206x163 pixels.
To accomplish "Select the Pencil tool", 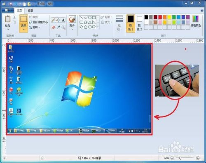I will pyautogui.click(x=53, y=20).
